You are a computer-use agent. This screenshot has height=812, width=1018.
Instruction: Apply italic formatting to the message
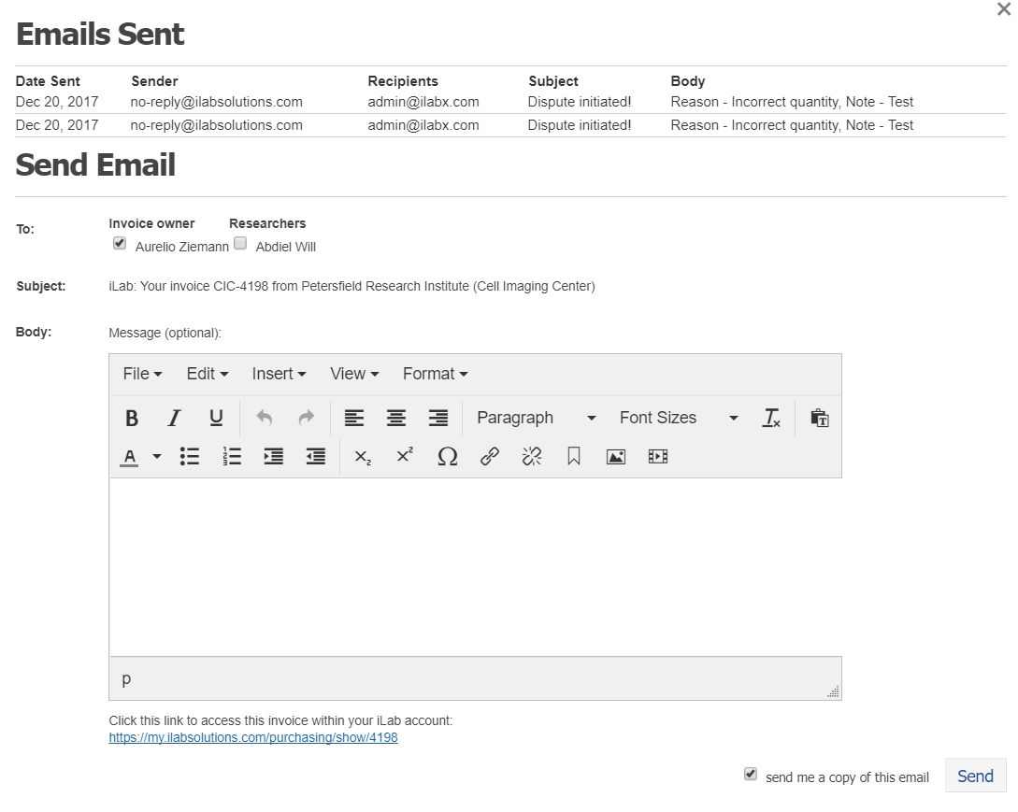pos(174,418)
